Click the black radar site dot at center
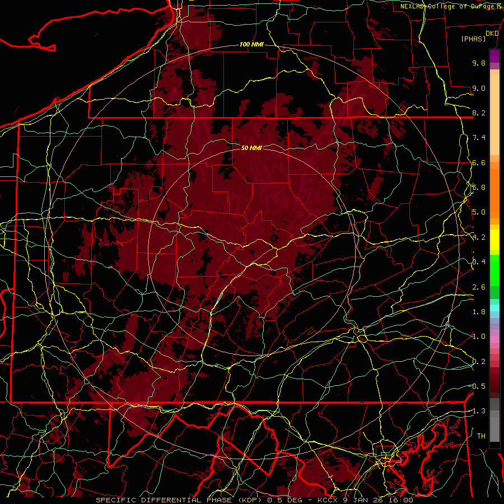 tap(251, 252)
